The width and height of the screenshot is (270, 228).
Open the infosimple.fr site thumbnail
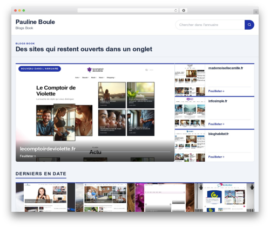click(190, 113)
